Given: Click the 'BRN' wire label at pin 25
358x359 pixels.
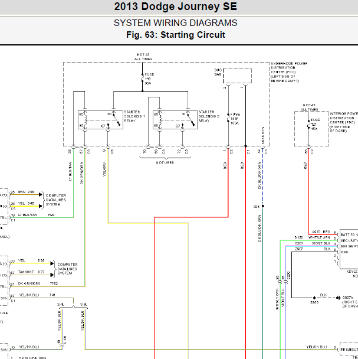Looking at the screenshot, I should point(22,192).
